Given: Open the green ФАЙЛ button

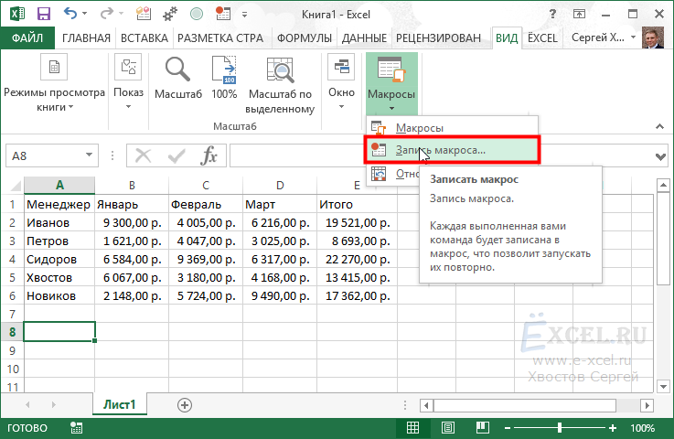Looking at the screenshot, I should click(27, 37).
